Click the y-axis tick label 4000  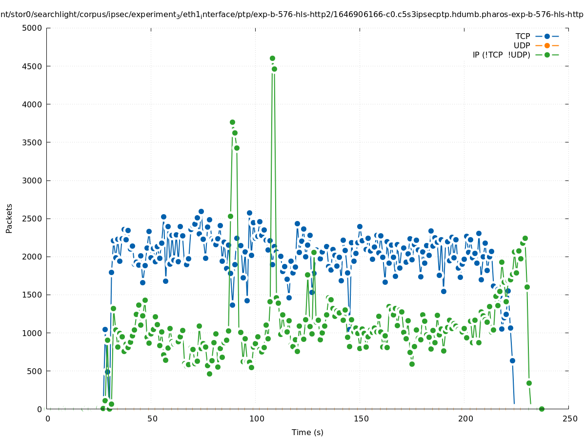click(32, 104)
